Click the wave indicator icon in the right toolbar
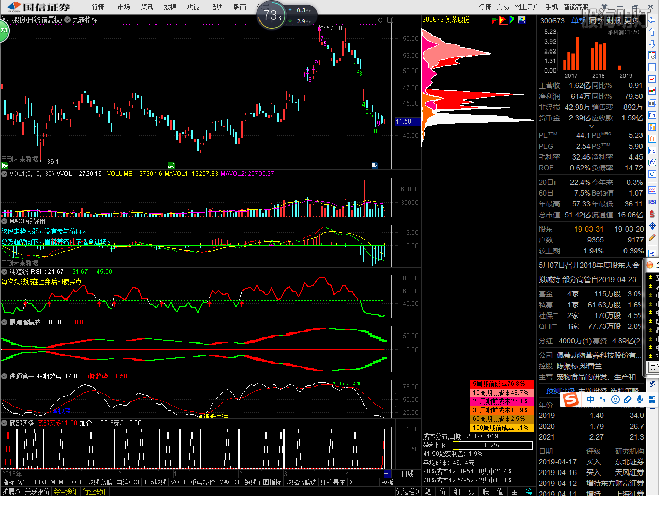659x527 pixels. click(652, 190)
